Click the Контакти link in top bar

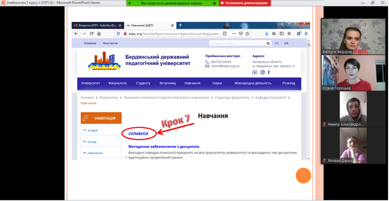[x=110, y=43]
